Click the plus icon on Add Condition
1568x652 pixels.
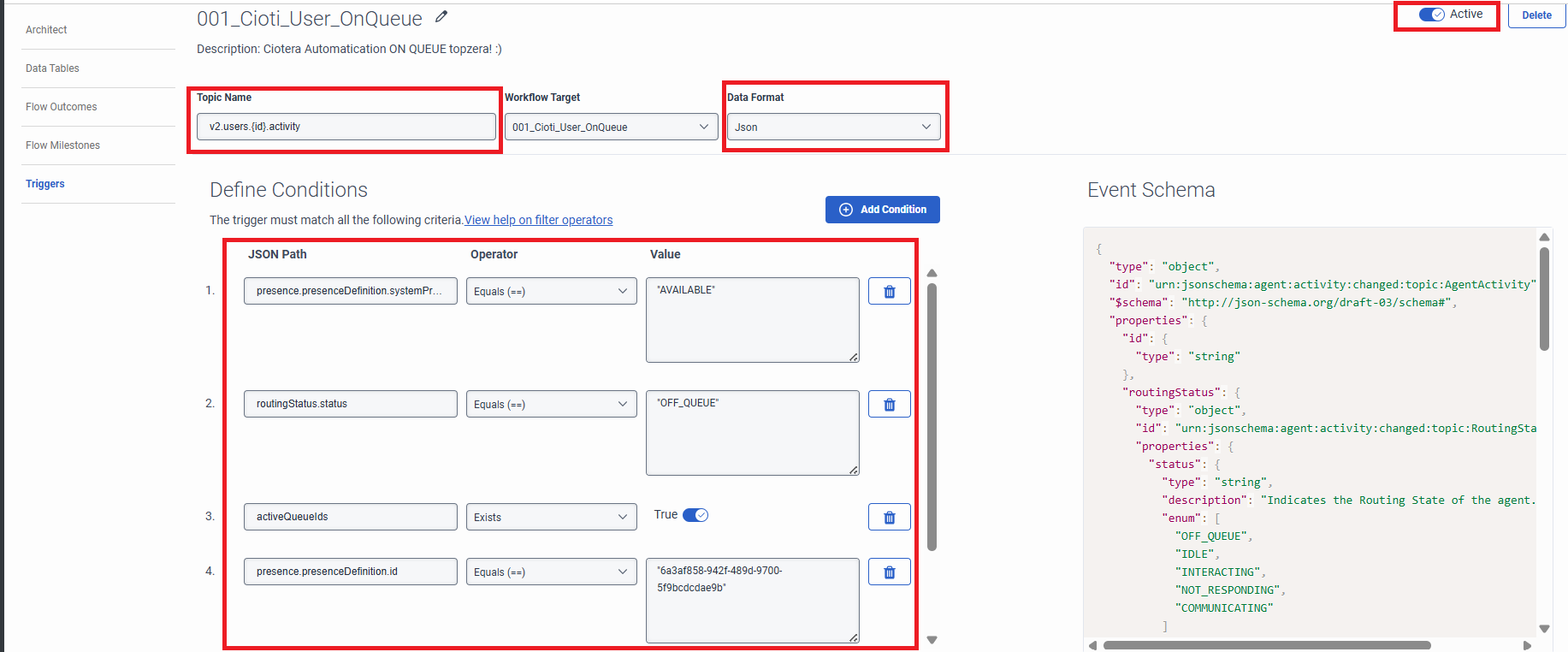[x=846, y=210]
